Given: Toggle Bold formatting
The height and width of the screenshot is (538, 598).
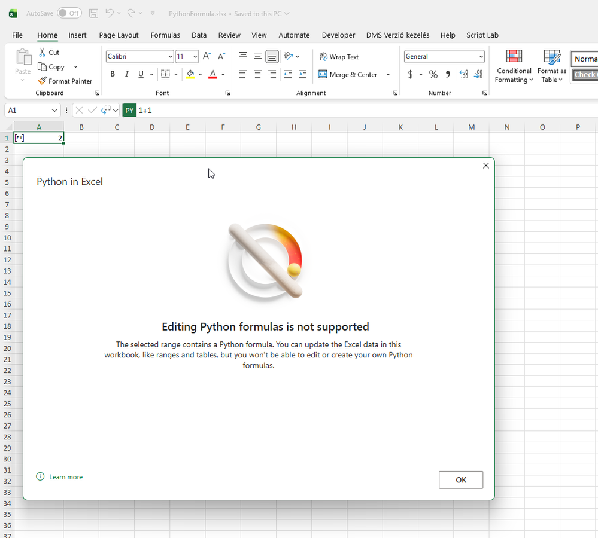Looking at the screenshot, I should 113,74.
